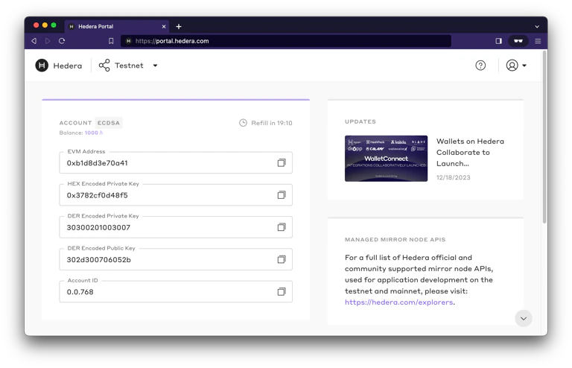Click the Hedera brand name text
This screenshot has height=368, width=572.
(68, 66)
